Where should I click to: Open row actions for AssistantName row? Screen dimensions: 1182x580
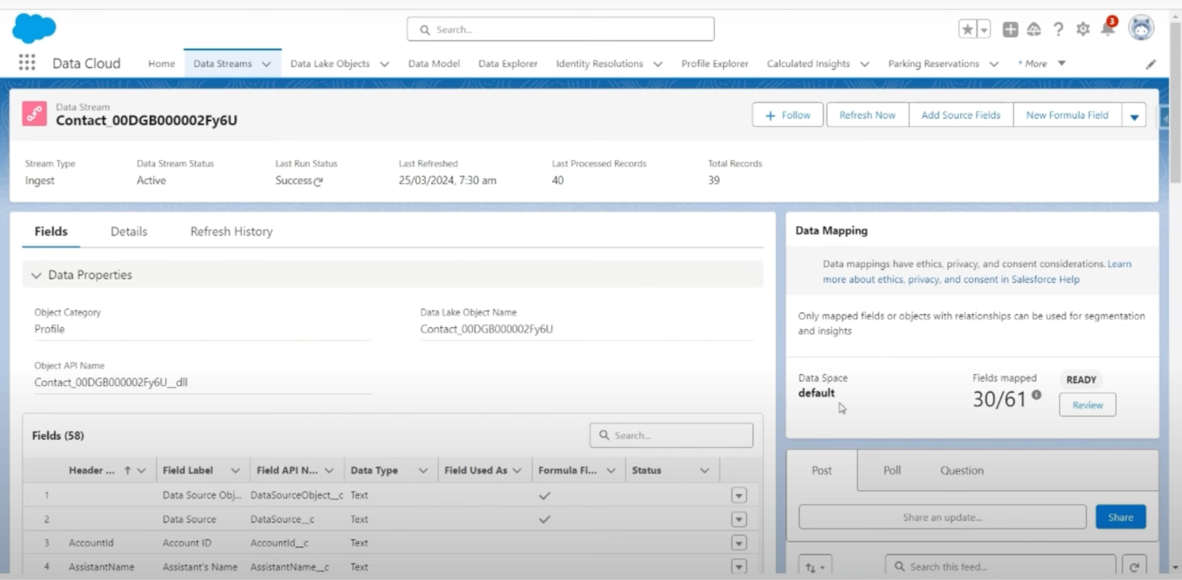click(x=739, y=567)
